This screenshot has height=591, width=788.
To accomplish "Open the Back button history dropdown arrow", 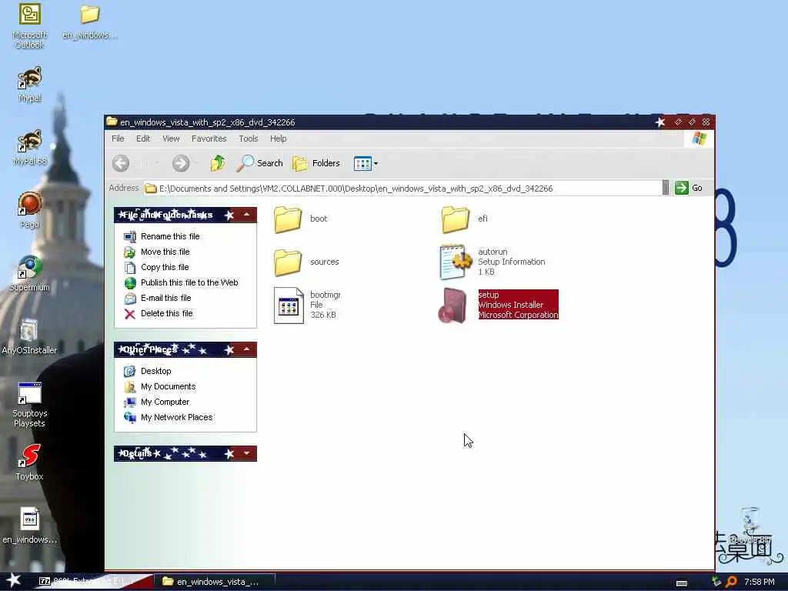I will [157, 163].
